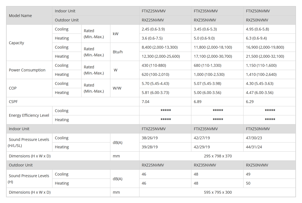
Task: Select the RXZ50NVMV model in the top header
Action: tap(257, 20)
